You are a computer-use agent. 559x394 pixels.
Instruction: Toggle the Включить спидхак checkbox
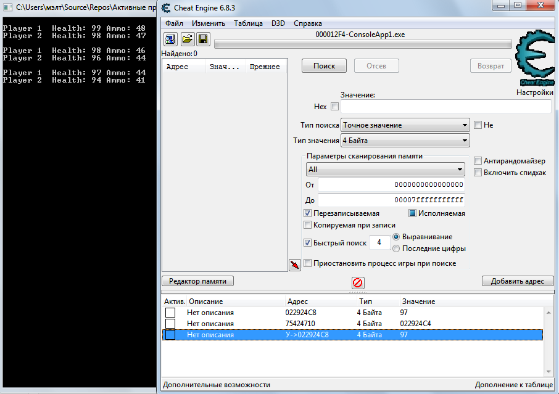point(478,173)
